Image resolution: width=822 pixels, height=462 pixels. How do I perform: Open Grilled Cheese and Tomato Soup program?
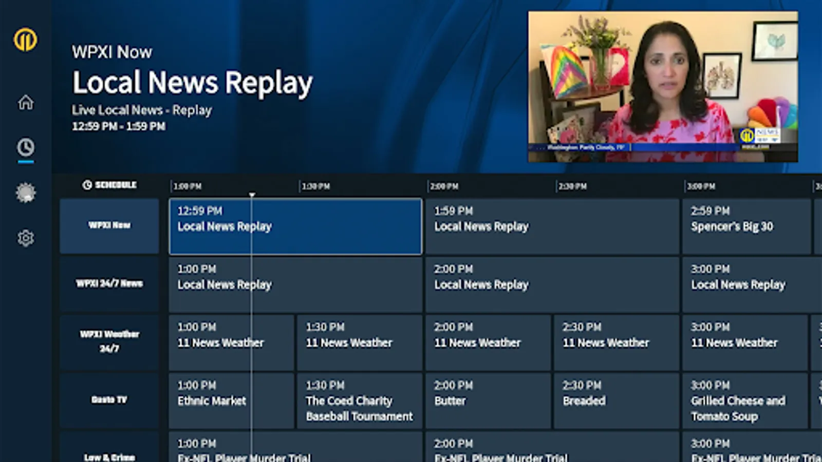click(x=745, y=400)
